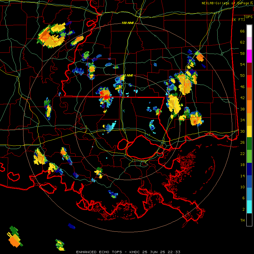The image size is (254, 254).
Task: Click the "TH" legend label
Action: [242, 220]
